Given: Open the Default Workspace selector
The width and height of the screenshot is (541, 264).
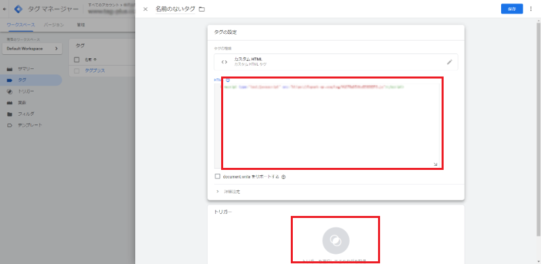Looking at the screenshot, I should point(32,49).
